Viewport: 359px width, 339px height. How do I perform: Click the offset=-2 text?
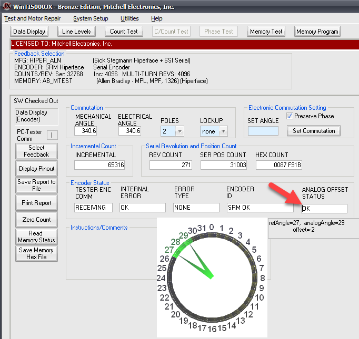click(x=304, y=230)
